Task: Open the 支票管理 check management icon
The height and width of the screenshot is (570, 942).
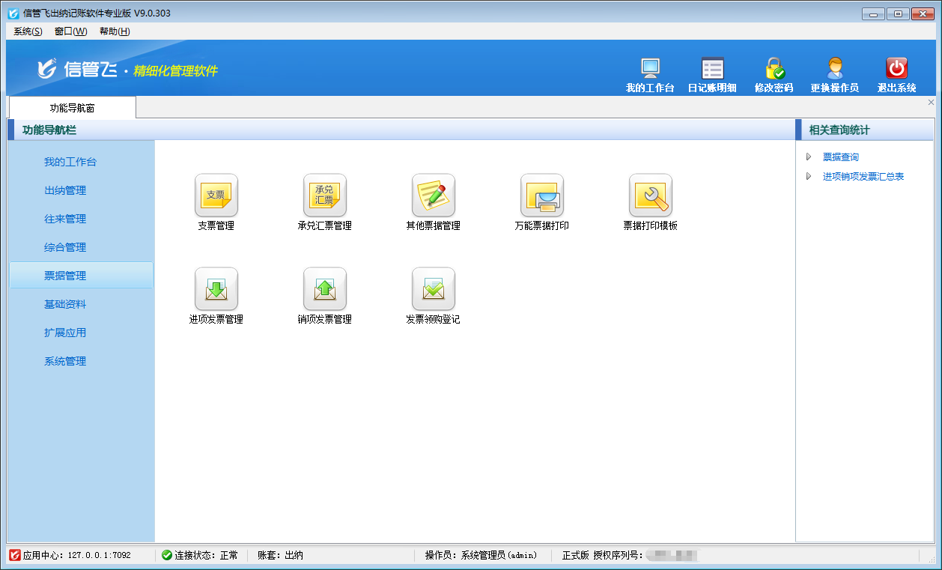Action: pyautogui.click(x=216, y=195)
